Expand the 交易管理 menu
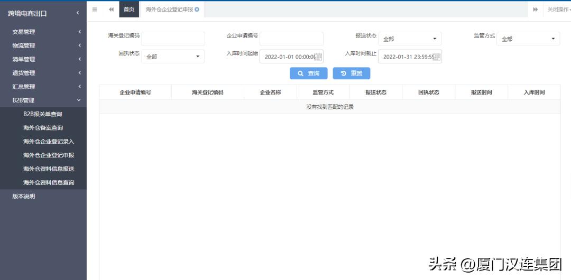The image size is (571, 280). [43, 32]
